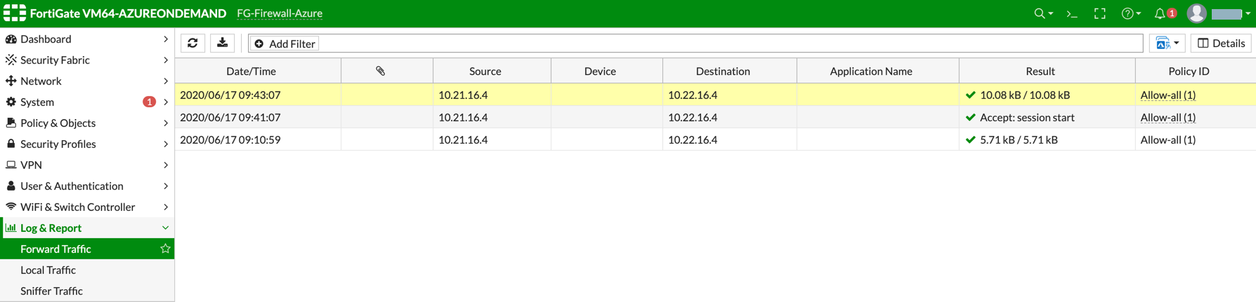Open the notifications bell
Viewport: 1256px width, 302px height.
[1160, 14]
